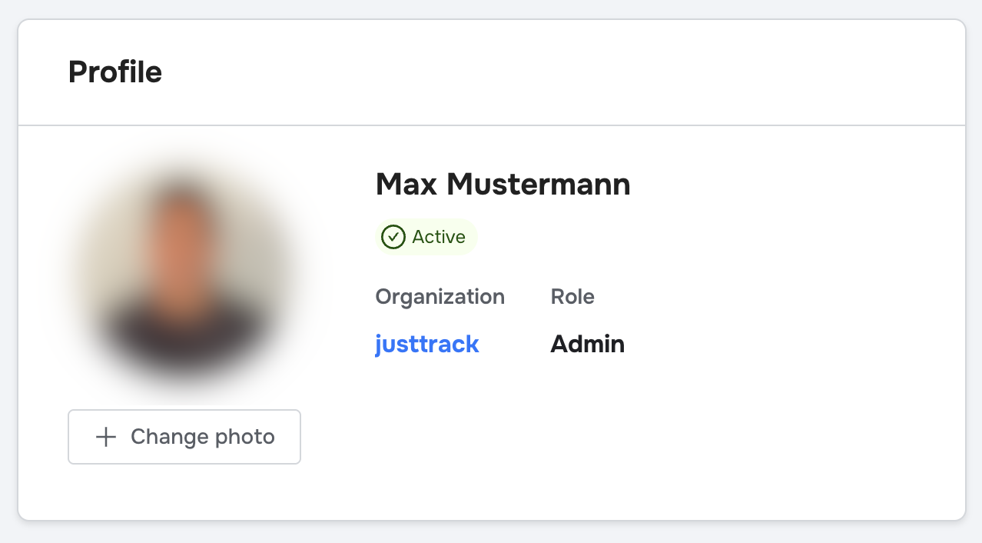This screenshot has width=982, height=543.
Task: Select the Admin role value
Action: 587,344
